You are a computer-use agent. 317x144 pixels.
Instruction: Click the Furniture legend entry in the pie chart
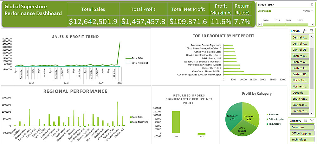(273, 115)
